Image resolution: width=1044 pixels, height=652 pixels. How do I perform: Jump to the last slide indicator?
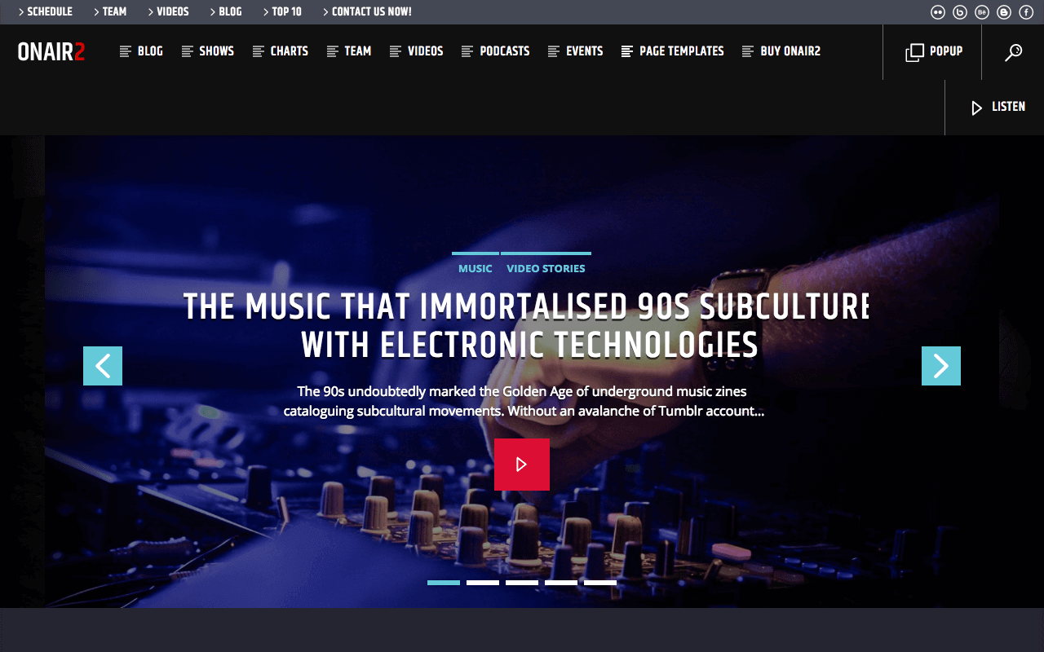click(x=600, y=583)
